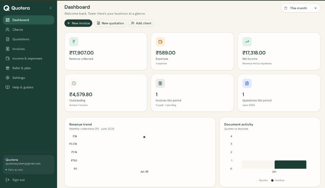This screenshot has width=325, height=188.
Task: Click the document icon on Quotations this period card
Action: coord(247,83)
